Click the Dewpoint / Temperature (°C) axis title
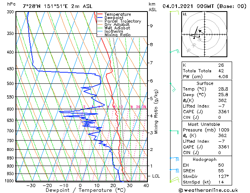This screenshot has height=193, width=250. coord(85,190)
